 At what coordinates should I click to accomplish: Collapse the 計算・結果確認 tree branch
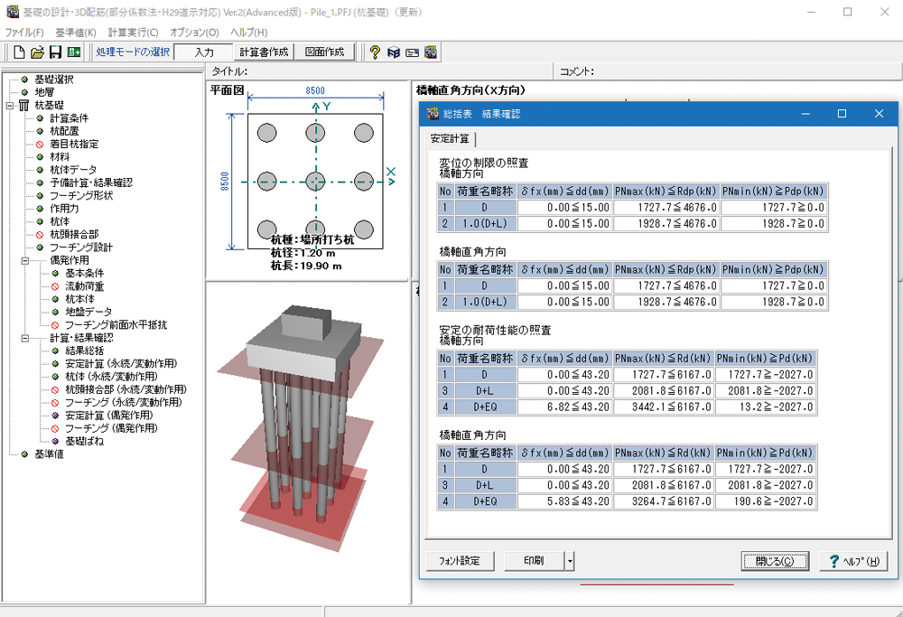pyautogui.click(x=25, y=338)
